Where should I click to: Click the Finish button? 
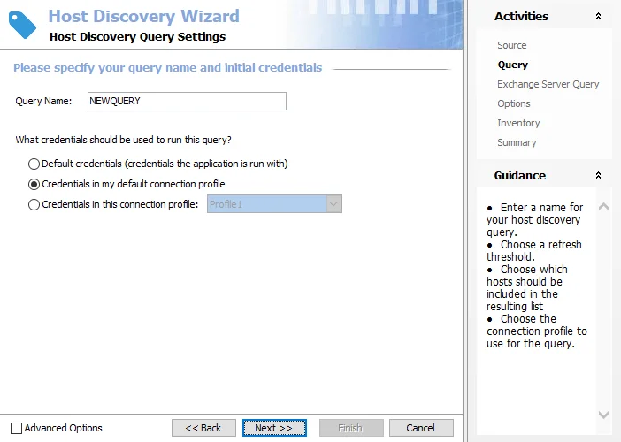tap(351, 428)
